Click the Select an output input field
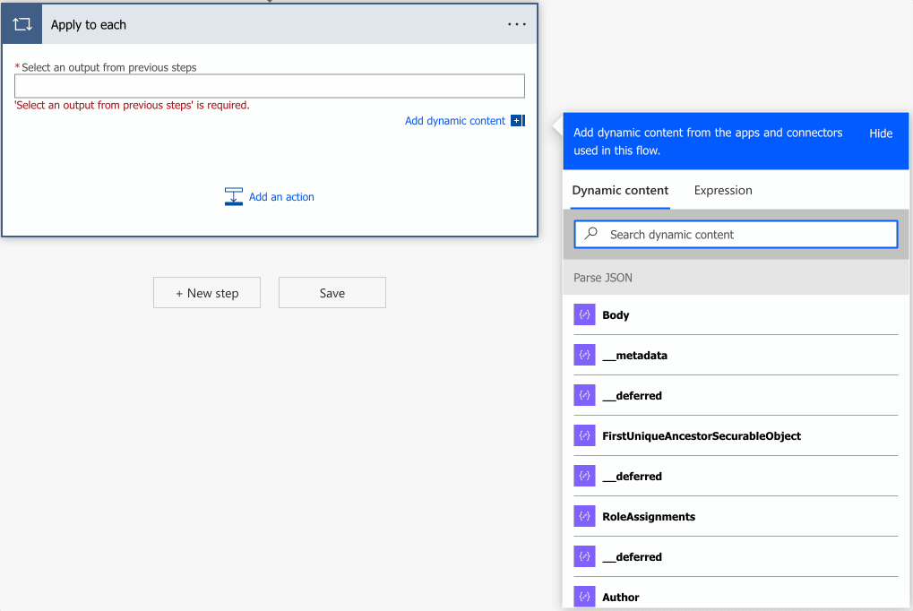The width and height of the screenshot is (913, 611). pos(269,86)
